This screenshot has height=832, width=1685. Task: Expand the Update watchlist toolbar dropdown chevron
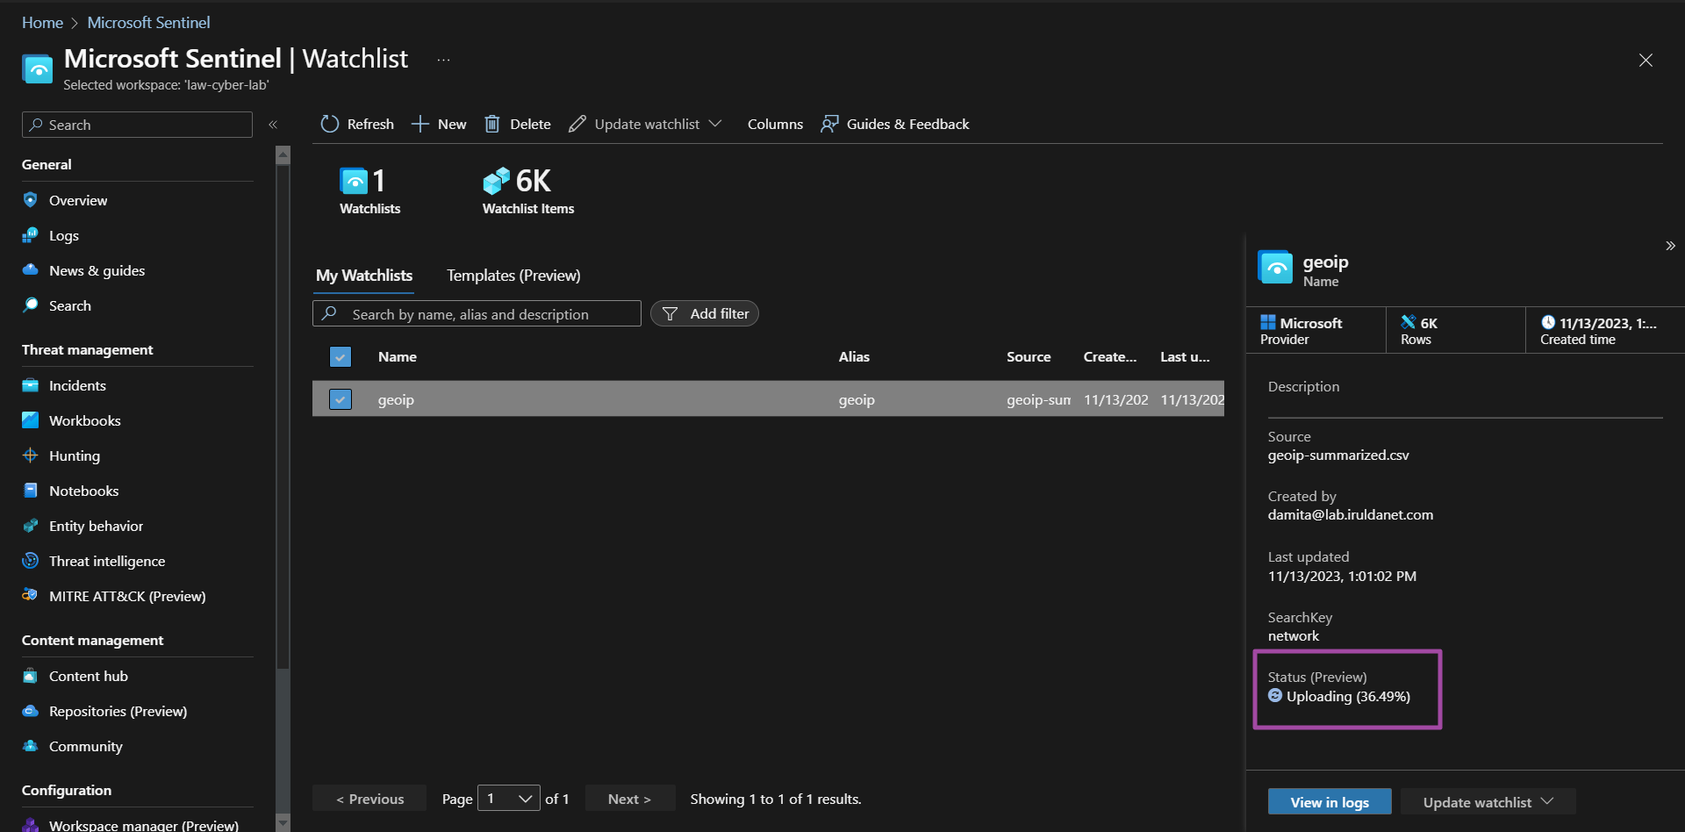[x=715, y=124]
